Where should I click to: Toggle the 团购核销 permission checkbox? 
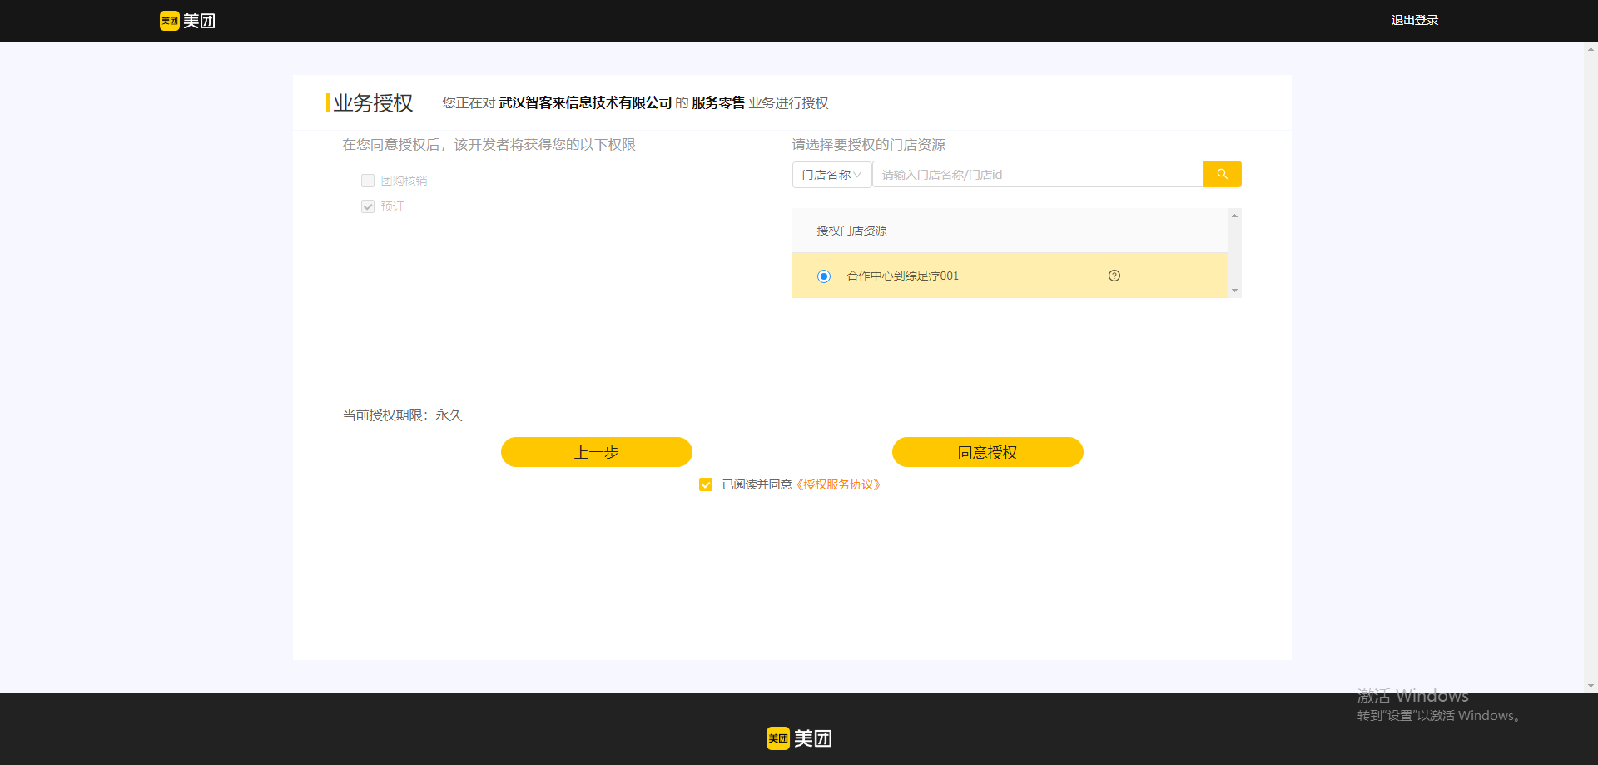(x=368, y=181)
